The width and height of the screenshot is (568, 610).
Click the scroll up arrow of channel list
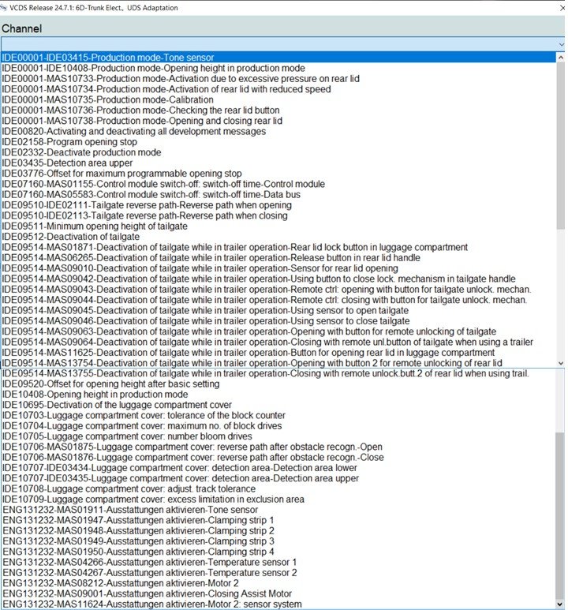tap(561, 58)
